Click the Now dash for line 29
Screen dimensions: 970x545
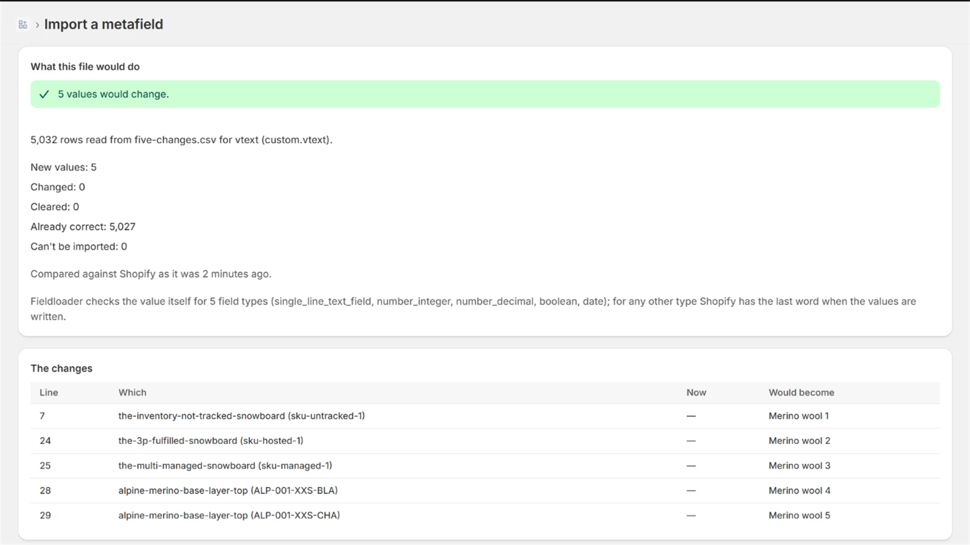[x=691, y=515]
